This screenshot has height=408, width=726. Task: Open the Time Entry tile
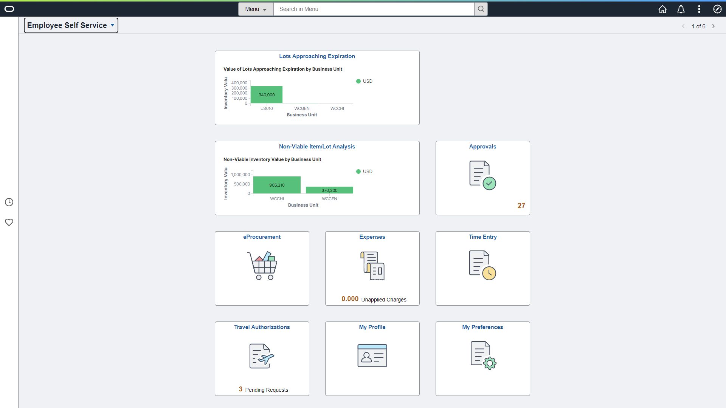pyautogui.click(x=482, y=268)
